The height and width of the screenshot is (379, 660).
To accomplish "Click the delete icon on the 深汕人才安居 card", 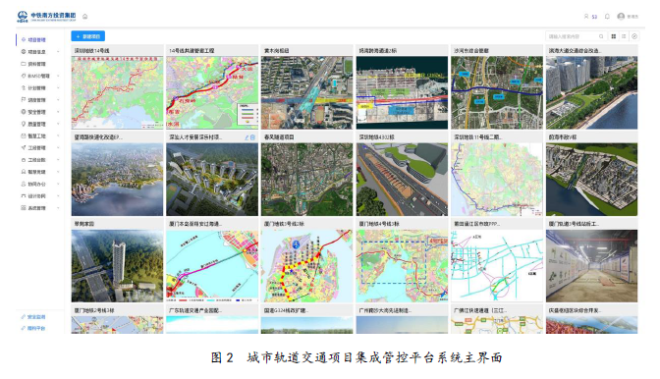I will (x=252, y=137).
